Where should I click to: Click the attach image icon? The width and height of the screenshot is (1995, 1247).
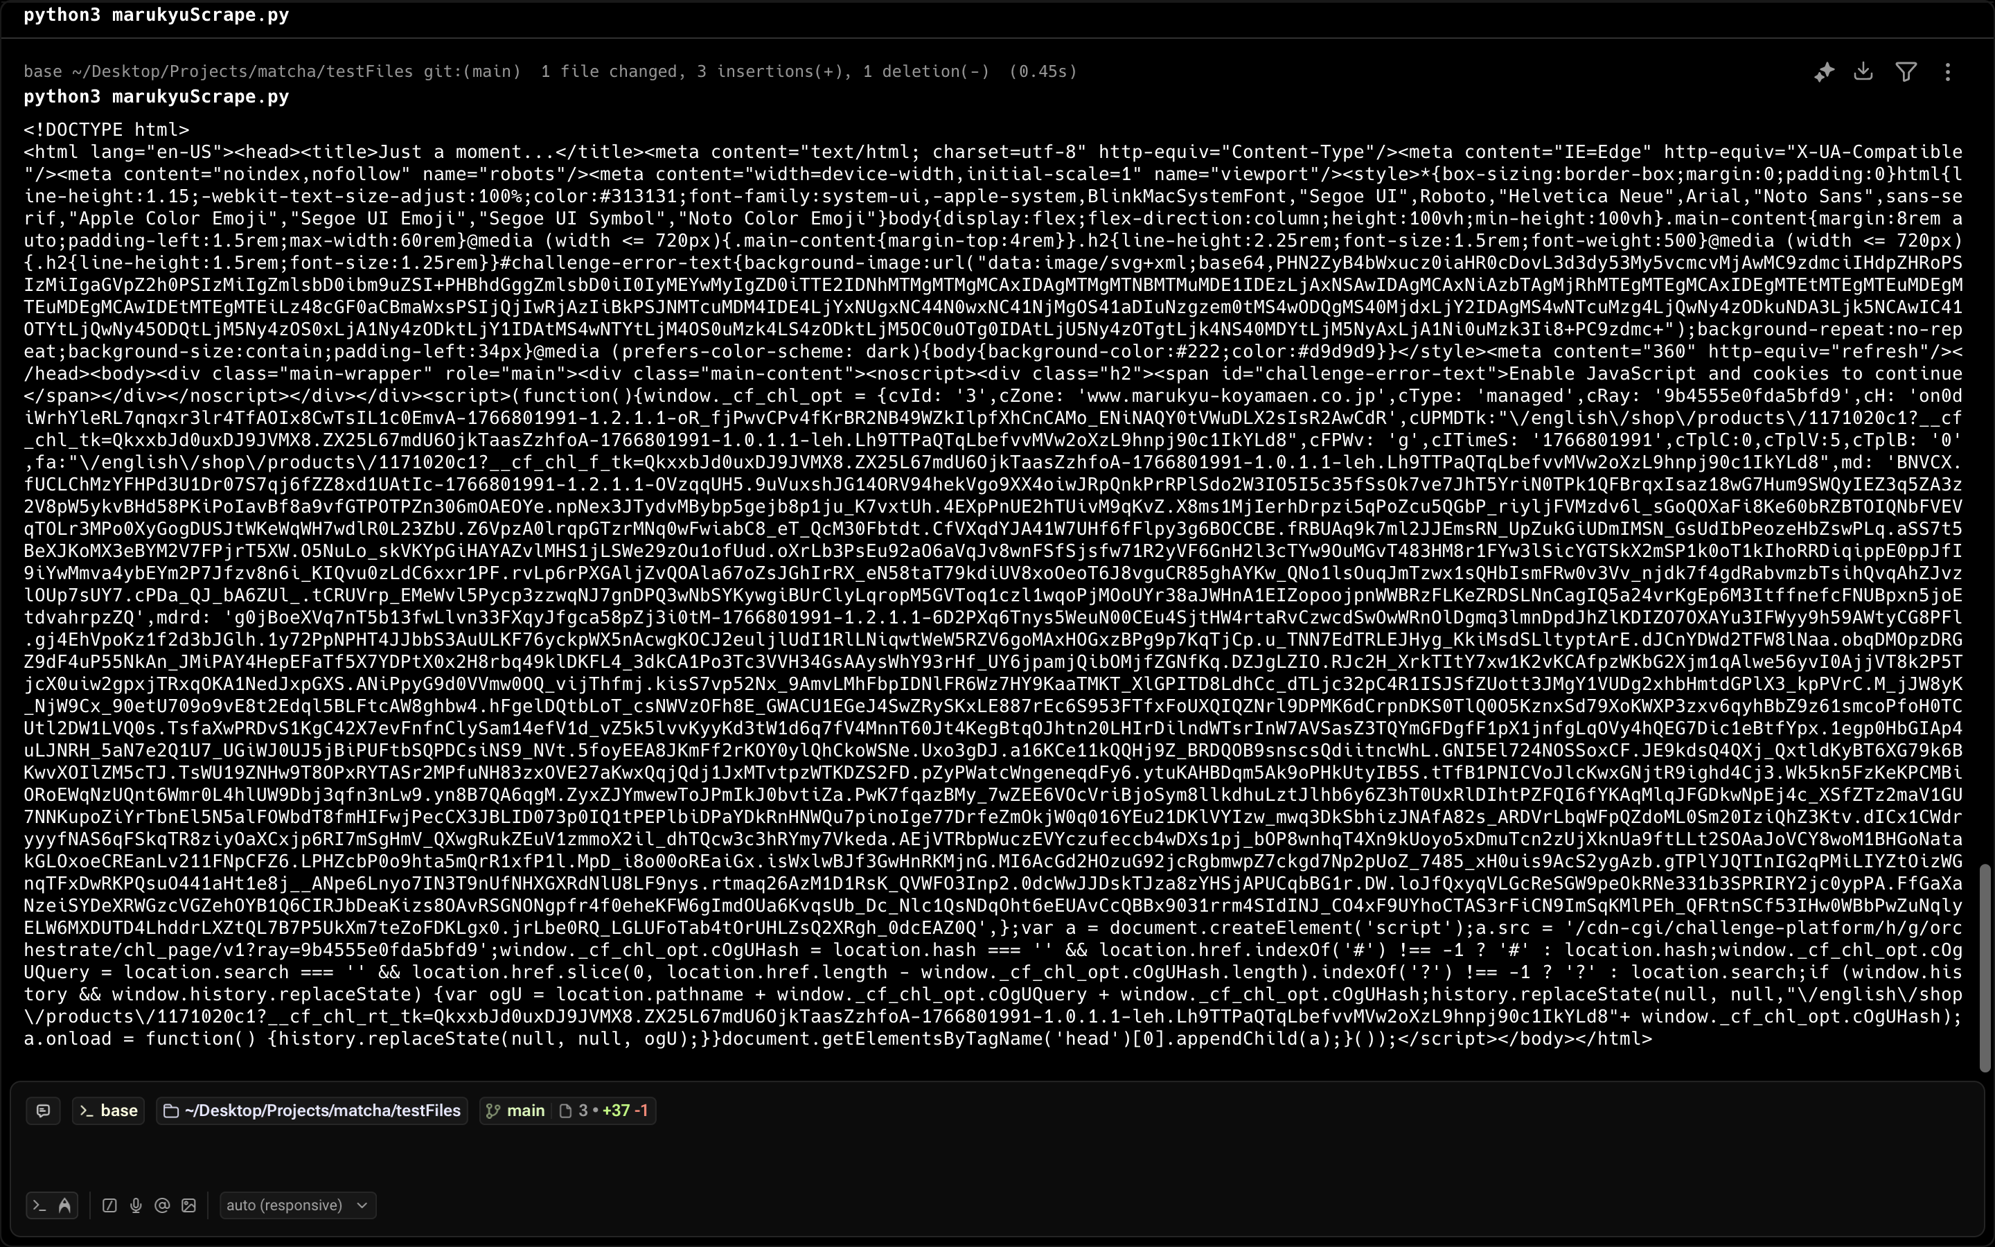(189, 1205)
